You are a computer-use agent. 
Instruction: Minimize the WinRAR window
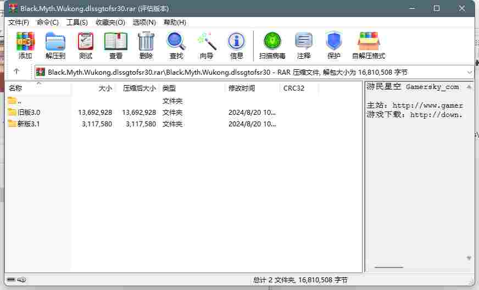tap(412, 8)
